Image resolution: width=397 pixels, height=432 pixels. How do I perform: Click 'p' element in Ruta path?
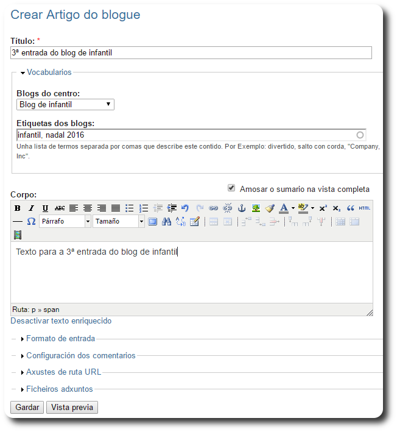click(x=33, y=310)
